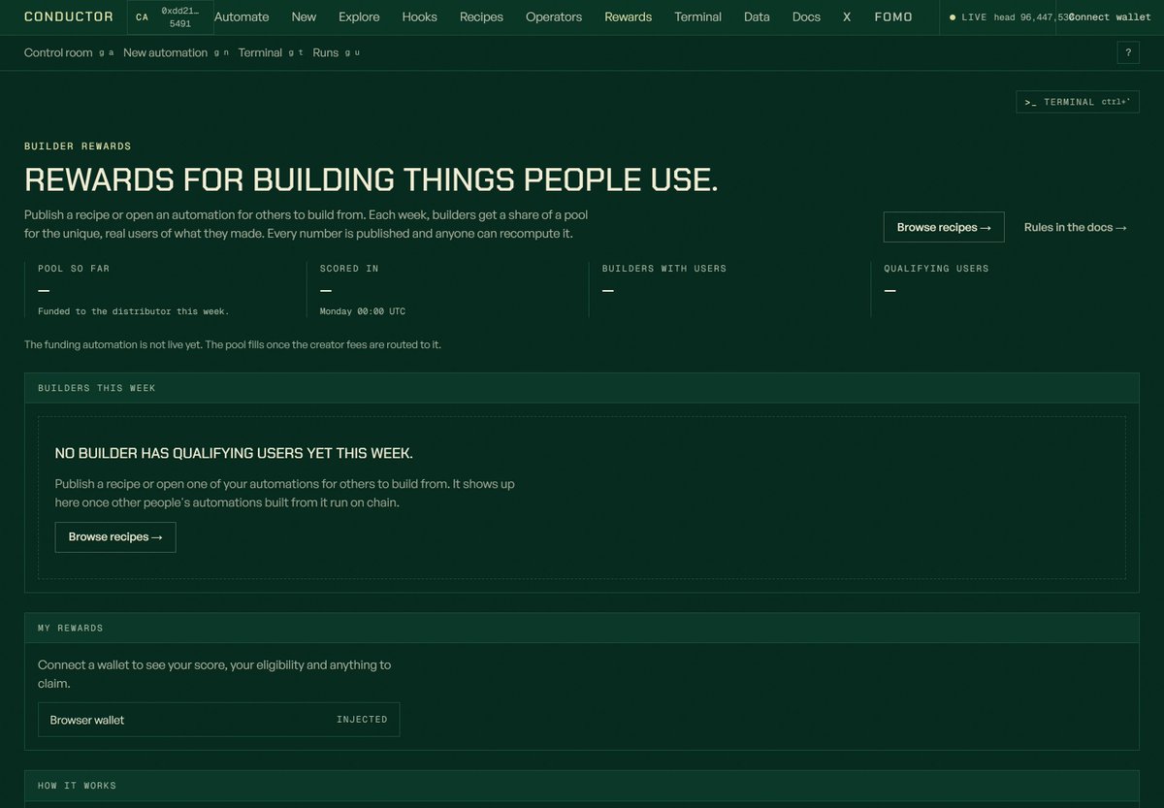Select the Rewards nav item
Viewport: 1164px width, 808px height.
tap(628, 16)
